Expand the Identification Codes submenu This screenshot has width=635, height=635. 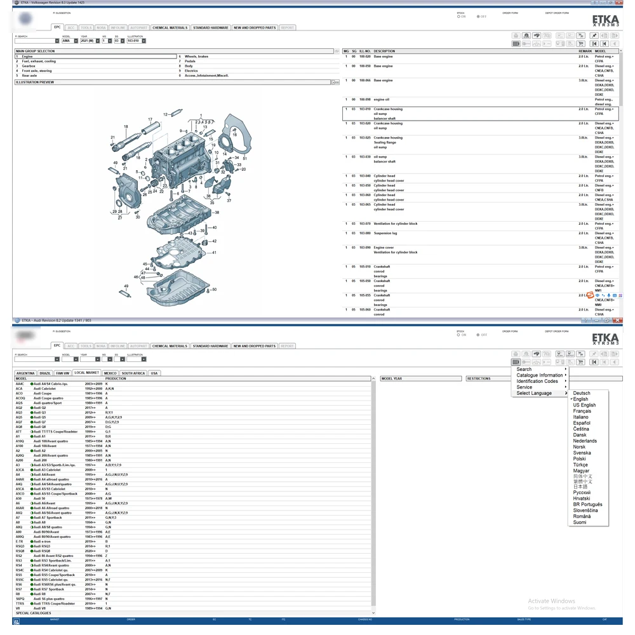coord(540,381)
